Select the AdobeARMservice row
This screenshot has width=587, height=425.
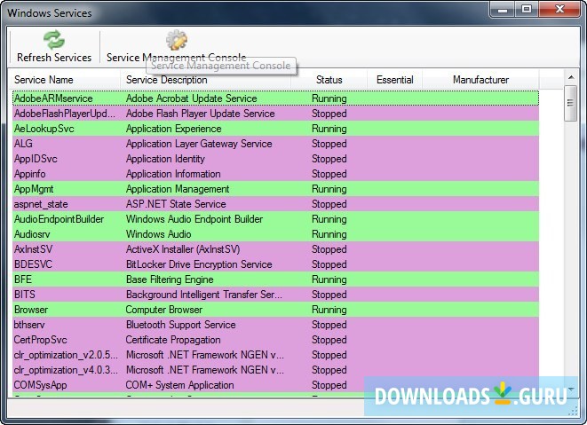pos(275,98)
